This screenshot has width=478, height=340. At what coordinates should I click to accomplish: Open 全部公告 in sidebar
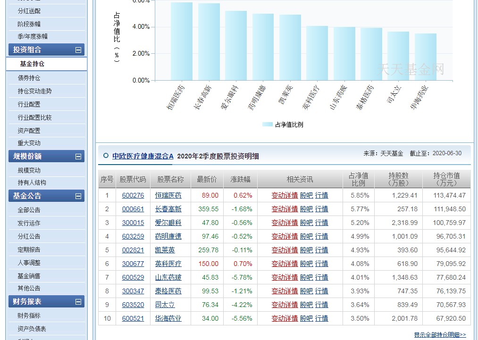(x=29, y=210)
